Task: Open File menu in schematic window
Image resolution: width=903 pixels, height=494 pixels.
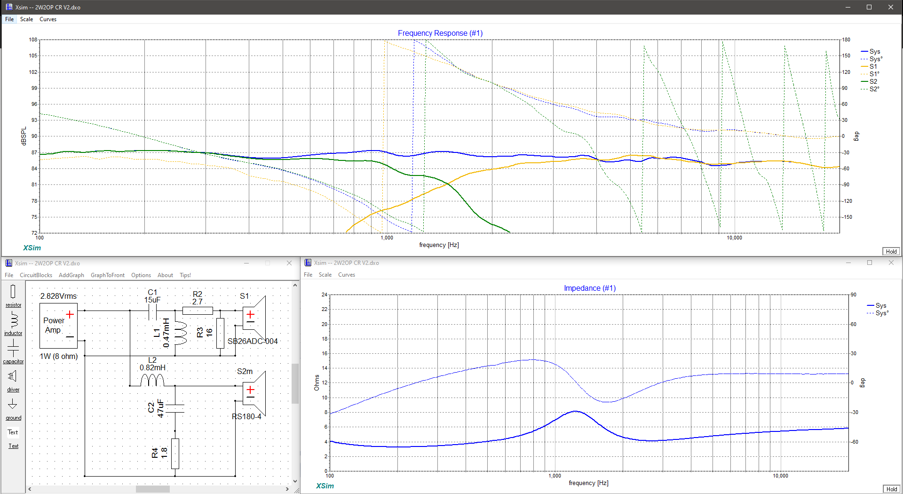Action: point(9,275)
